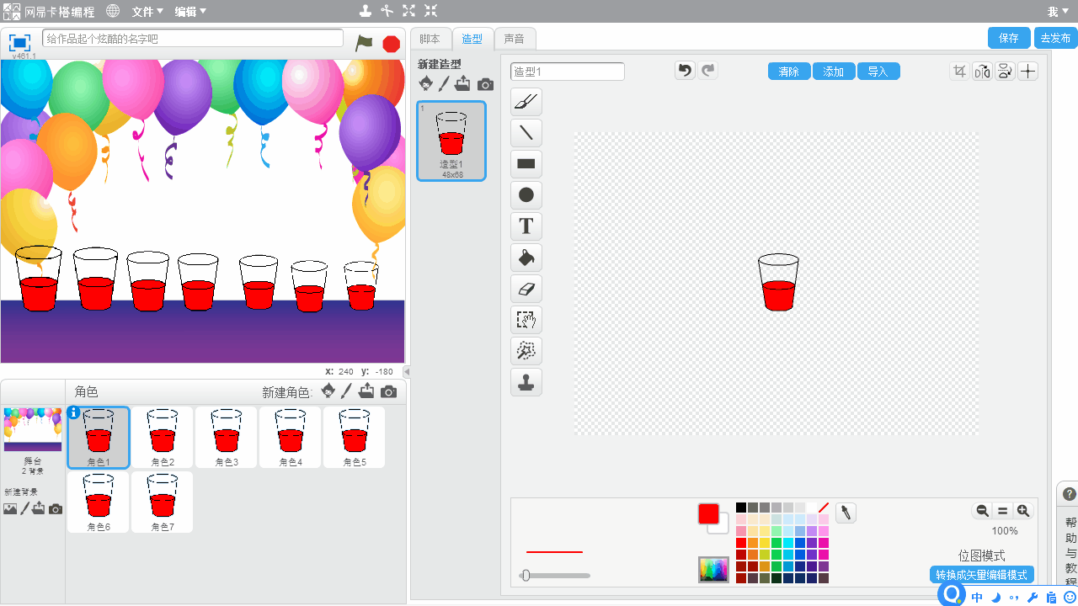Click the Undo arrow button
The width and height of the screenshot is (1078, 606).
click(686, 71)
